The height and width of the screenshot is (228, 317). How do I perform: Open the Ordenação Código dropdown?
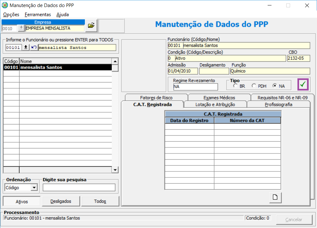click(x=34, y=188)
